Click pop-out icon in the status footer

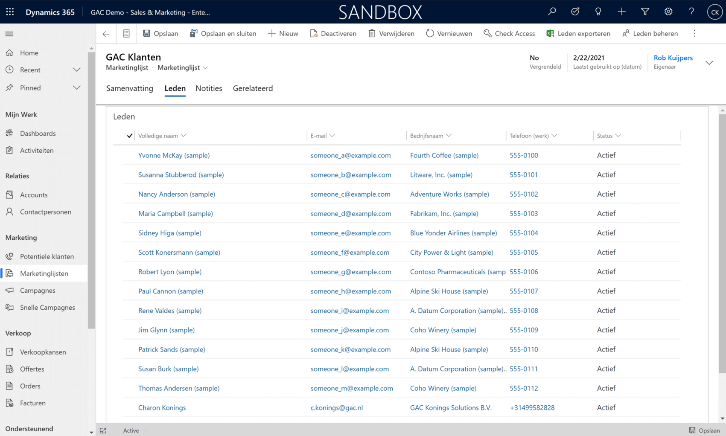tap(103, 430)
